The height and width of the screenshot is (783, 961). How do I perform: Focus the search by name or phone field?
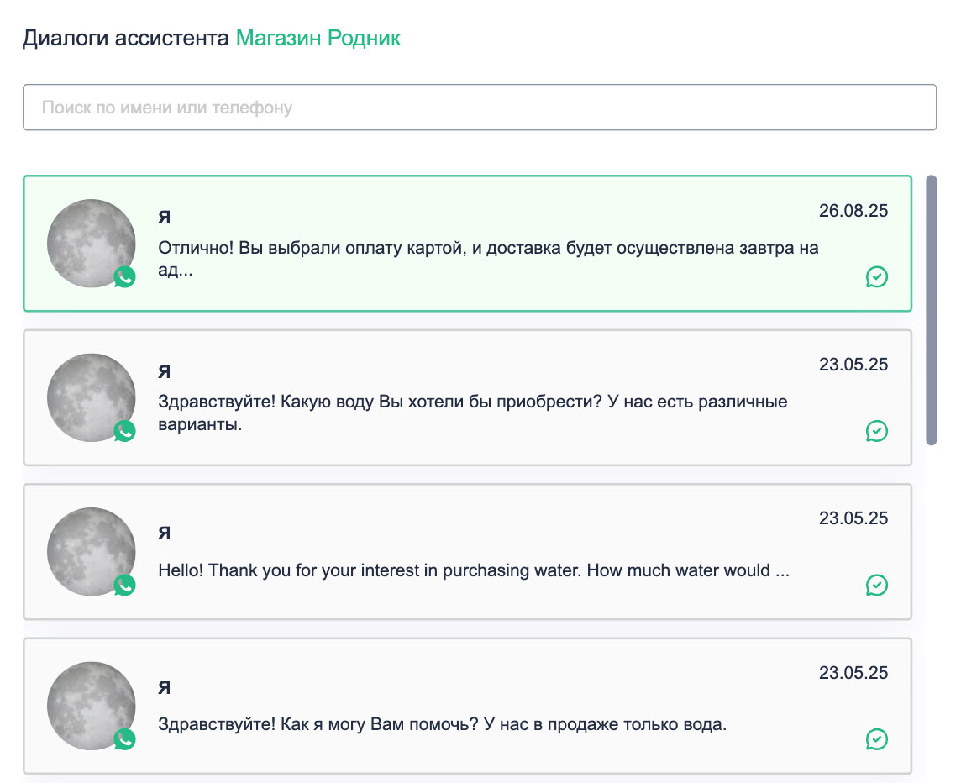[x=479, y=108]
